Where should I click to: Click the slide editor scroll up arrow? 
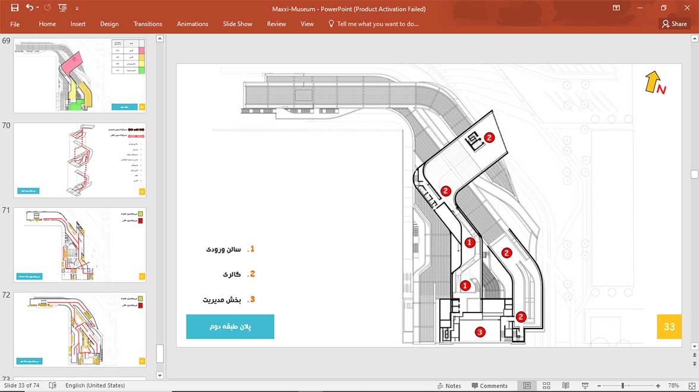pyautogui.click(x=694, y=39)
